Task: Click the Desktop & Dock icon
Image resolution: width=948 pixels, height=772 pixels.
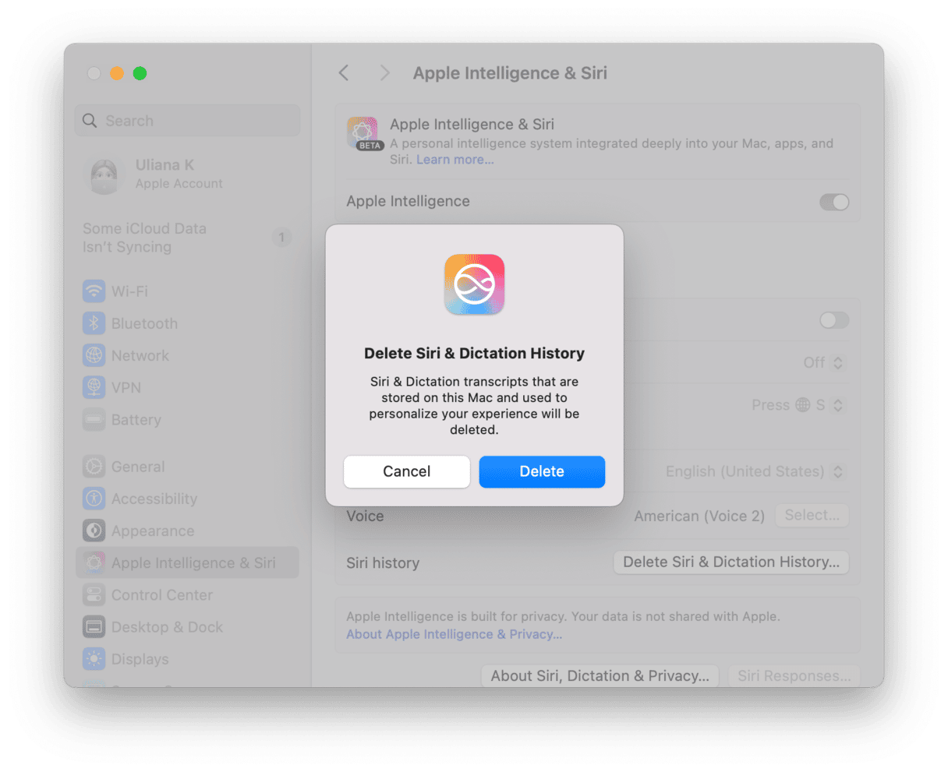Action: coord(94,626)
